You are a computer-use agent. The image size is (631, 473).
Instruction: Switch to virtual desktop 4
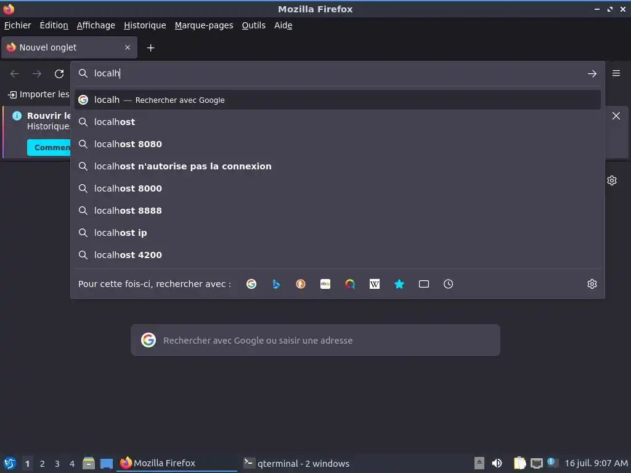(x=72, y=464)
